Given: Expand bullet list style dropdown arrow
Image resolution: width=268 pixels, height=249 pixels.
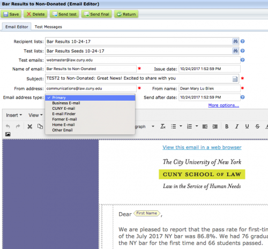Looking at the screenshot, I should [181, 126].
